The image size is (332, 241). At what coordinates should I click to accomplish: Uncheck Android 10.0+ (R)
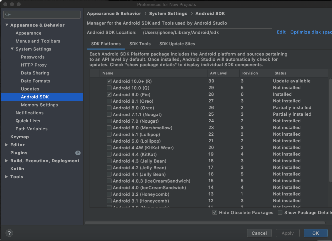coord(109,81)
